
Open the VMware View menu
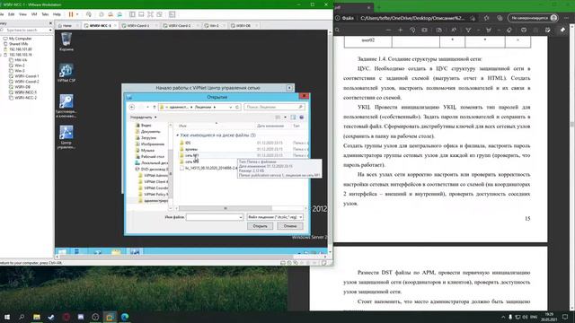pyautogui.click(x=22, y=14)
